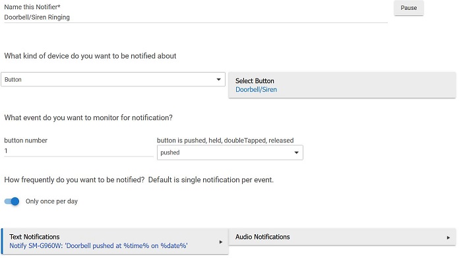Edit the button number field

coord(78,151)
